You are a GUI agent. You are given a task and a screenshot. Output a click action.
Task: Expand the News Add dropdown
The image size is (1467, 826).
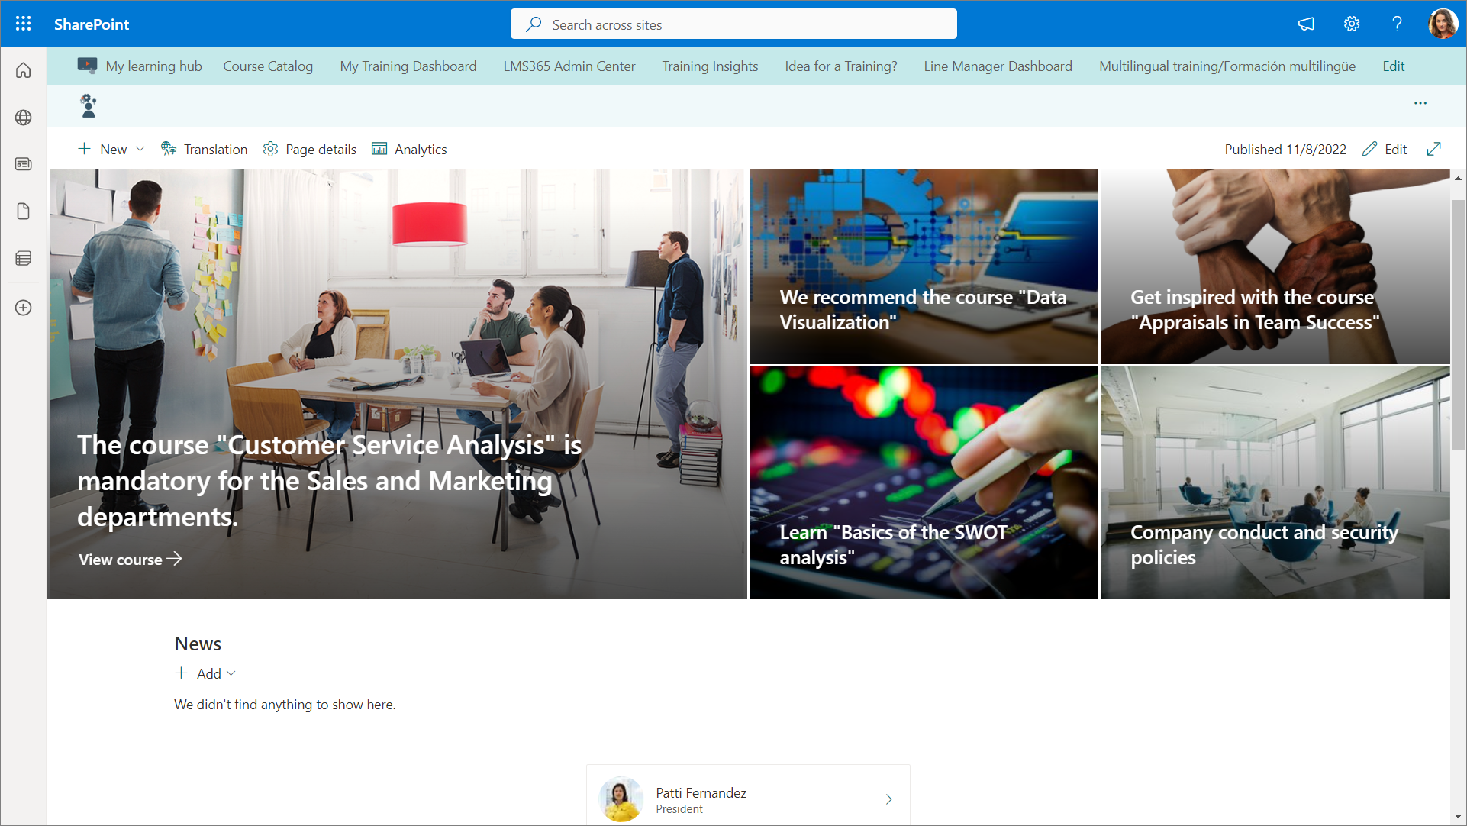pos(231,673)
